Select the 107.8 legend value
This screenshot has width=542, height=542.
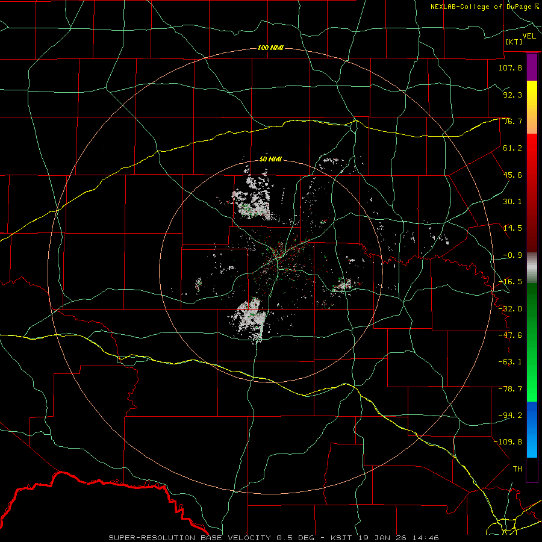510,67
